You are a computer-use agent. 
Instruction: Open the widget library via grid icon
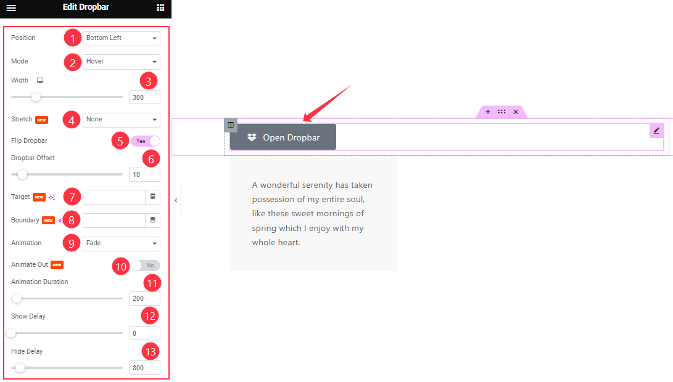(160, 8)
